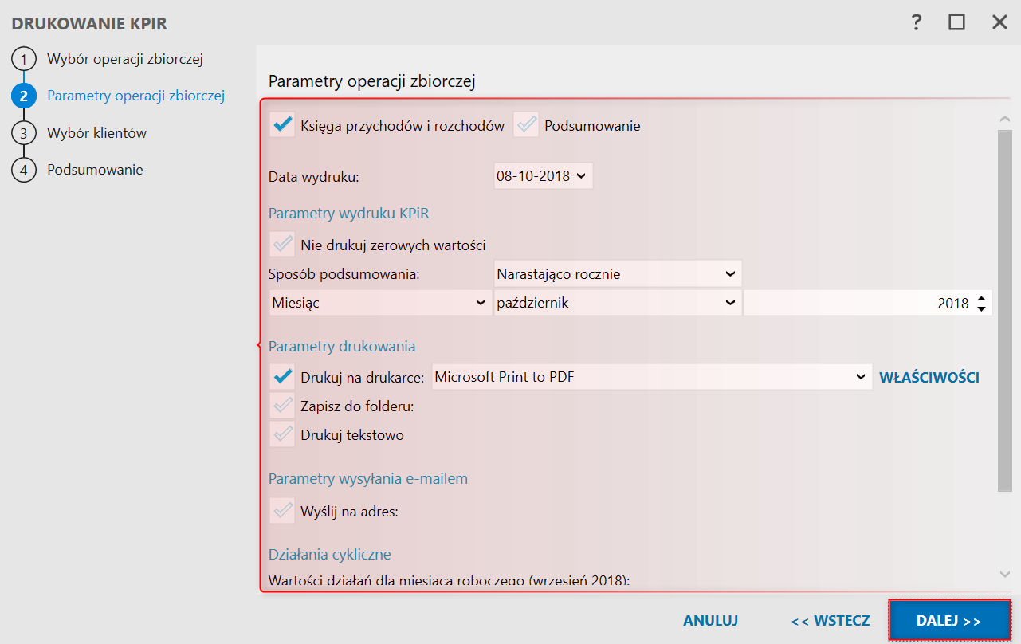Screen dimensions: 1021x644
Task: Proceed with the DALEJ >> button
Action: (x=949, y=621)
